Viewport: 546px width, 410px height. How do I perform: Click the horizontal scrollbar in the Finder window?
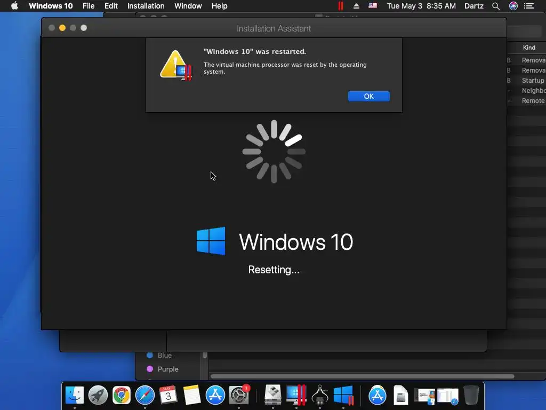coord(362,376)
